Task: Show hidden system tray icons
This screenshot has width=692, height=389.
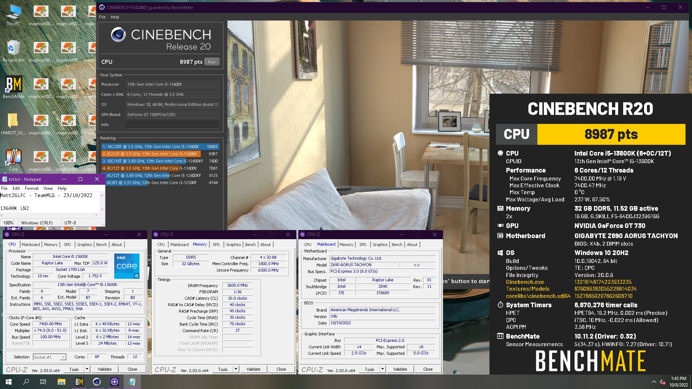Action: pos(654,382)
